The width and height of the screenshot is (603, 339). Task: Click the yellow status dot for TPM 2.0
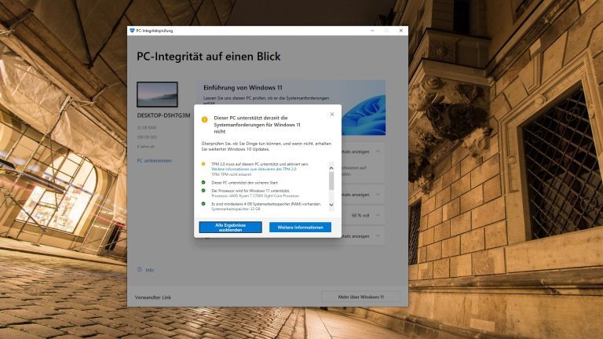pyautogui.click(x=203, y=164)
